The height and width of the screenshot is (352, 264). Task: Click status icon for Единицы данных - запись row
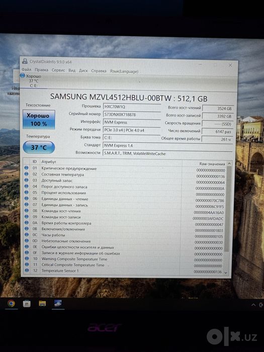pyautogui.click(x=27, y=205)
